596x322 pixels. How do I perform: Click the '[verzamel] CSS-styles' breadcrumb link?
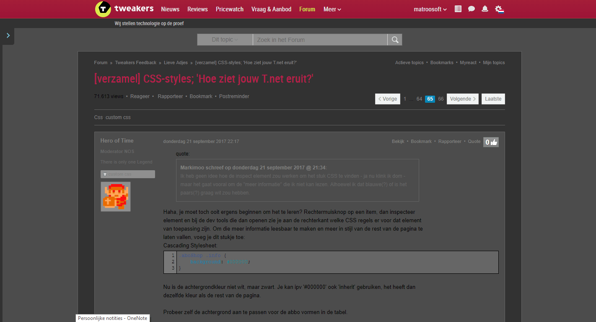246,62
